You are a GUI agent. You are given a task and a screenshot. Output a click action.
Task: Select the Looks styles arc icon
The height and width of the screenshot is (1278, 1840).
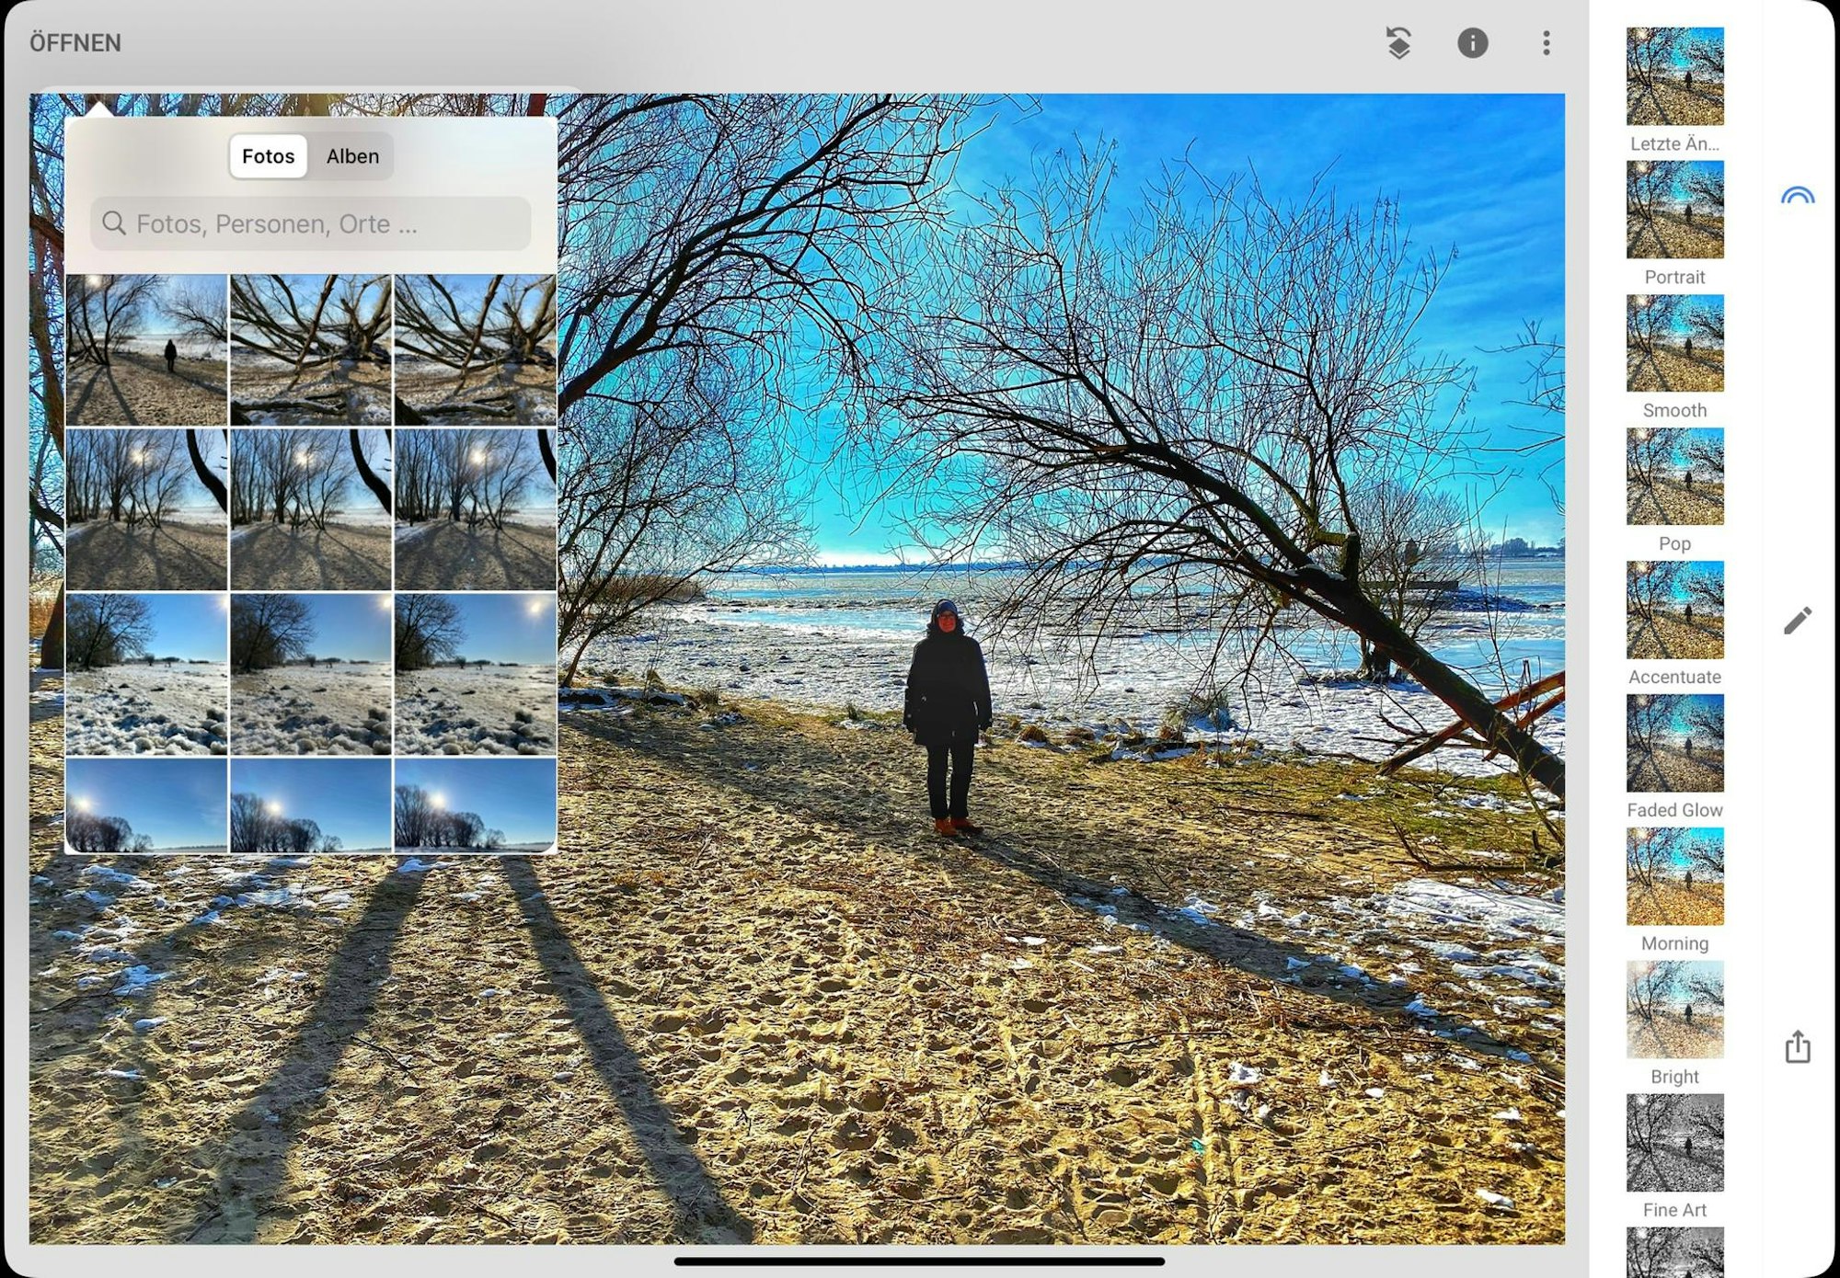tap(1797, 196)
